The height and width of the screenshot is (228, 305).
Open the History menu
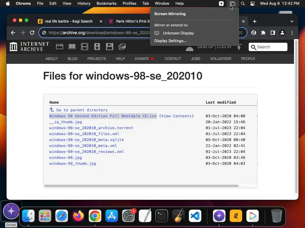pos(84,4)
